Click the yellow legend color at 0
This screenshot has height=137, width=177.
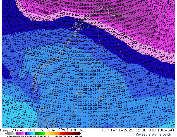(x=46, y=133)
